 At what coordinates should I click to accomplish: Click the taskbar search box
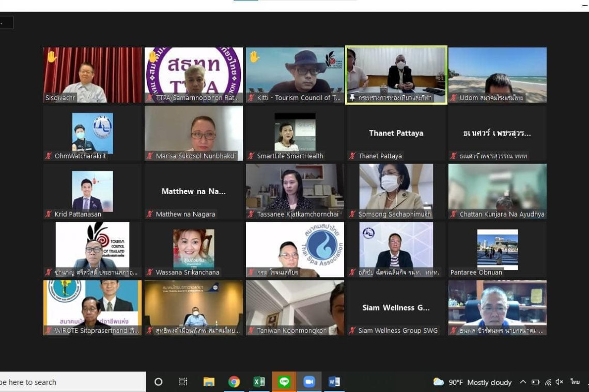tap(72, 382)
